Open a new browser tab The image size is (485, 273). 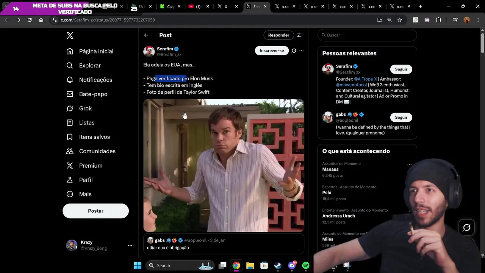(420, 6)
